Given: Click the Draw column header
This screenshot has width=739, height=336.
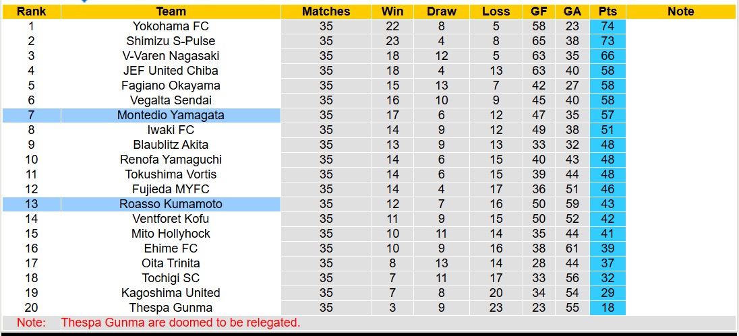Looking at the screenshot, I should click(x=442, y=11).
